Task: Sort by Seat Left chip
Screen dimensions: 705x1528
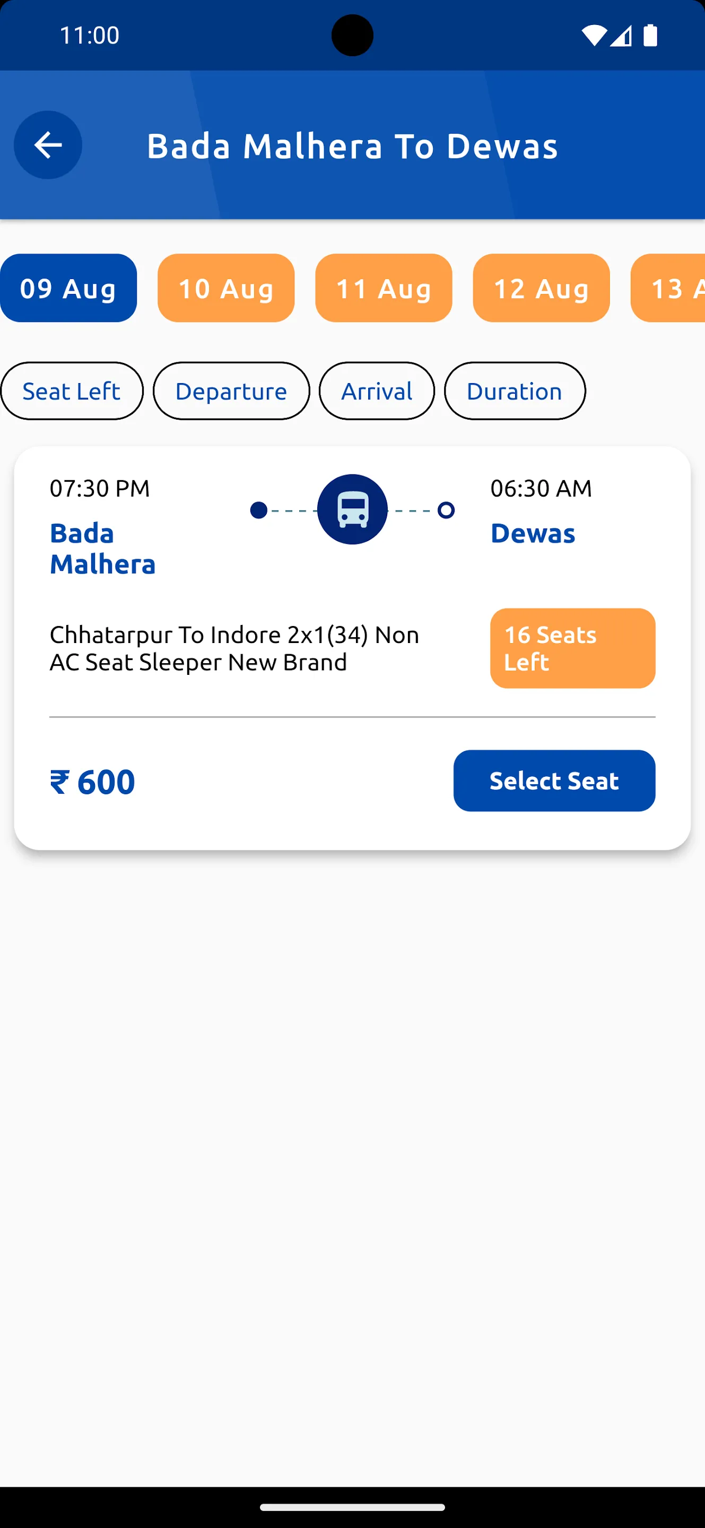Action: 72,391
